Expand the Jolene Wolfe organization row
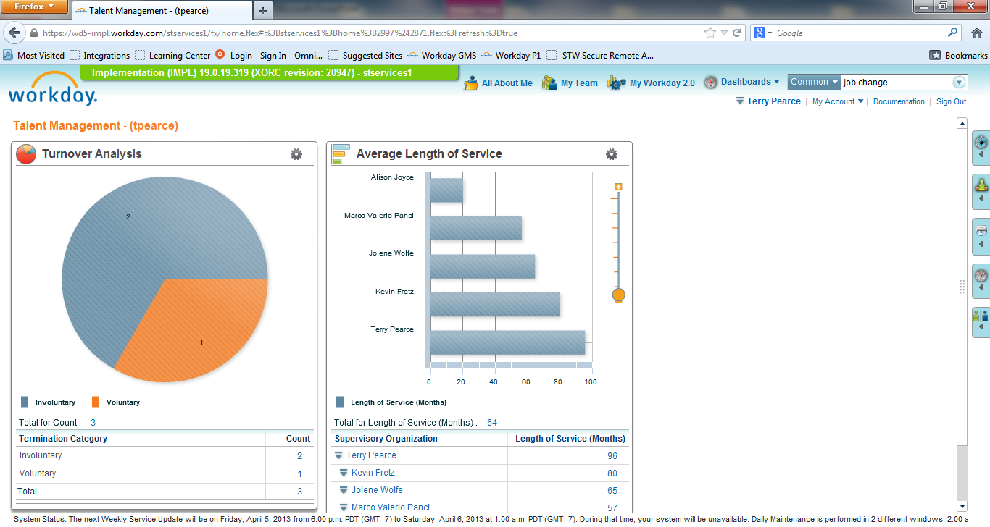The image size is (990, 527). [344, 490]
